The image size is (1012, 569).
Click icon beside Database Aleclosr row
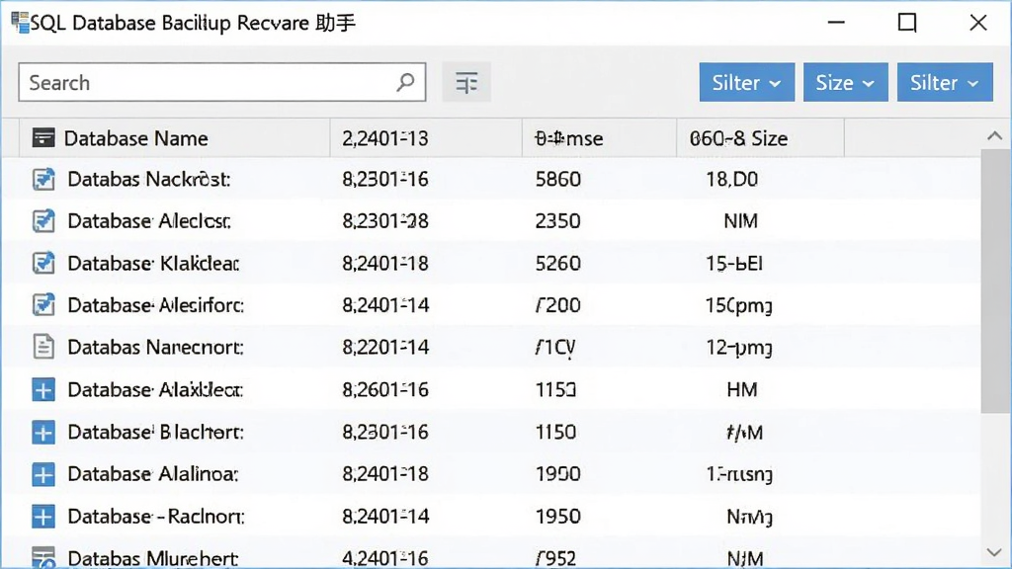coord(43,220)
